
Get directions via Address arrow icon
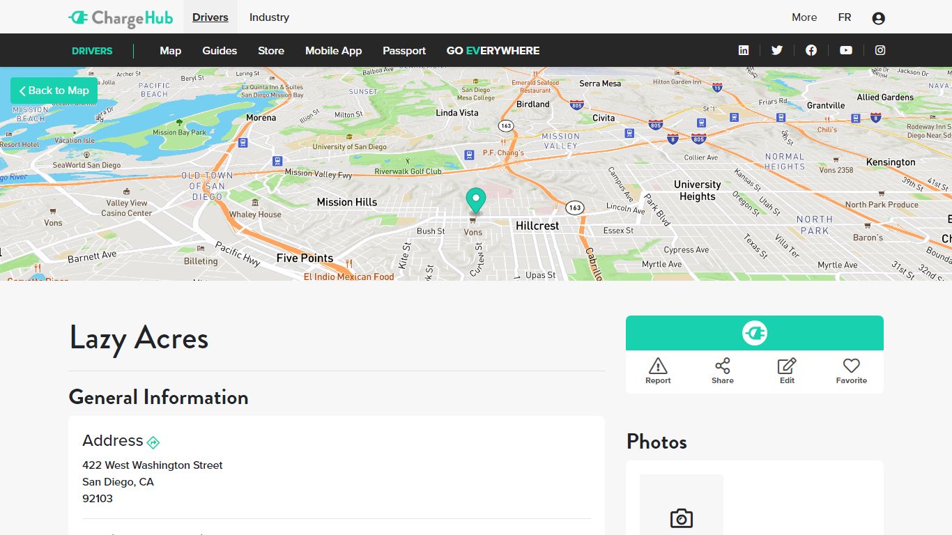click(153, 442)
